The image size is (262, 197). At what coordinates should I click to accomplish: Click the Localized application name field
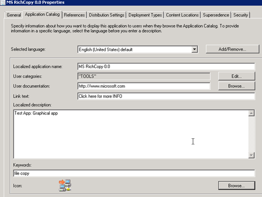pyautogui.click(x=166, y=66)
